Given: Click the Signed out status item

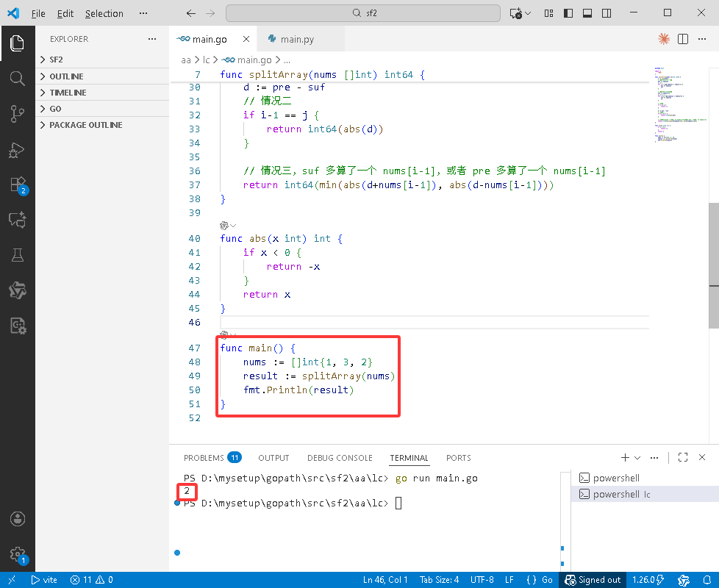Looking at the screenshot, I should point(593,580).
